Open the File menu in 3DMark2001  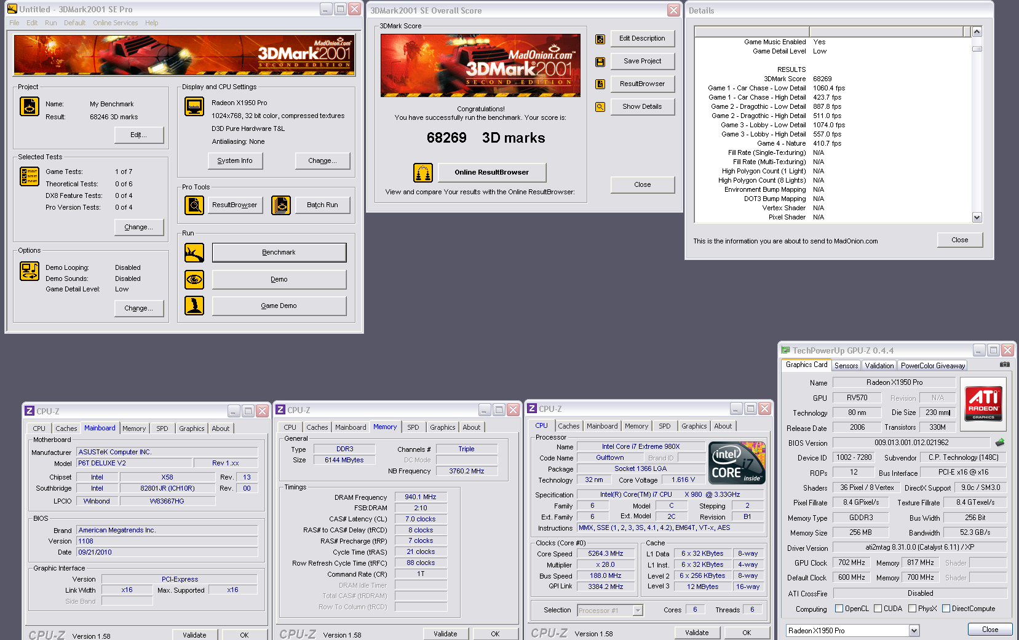click(x=14, y=23)
